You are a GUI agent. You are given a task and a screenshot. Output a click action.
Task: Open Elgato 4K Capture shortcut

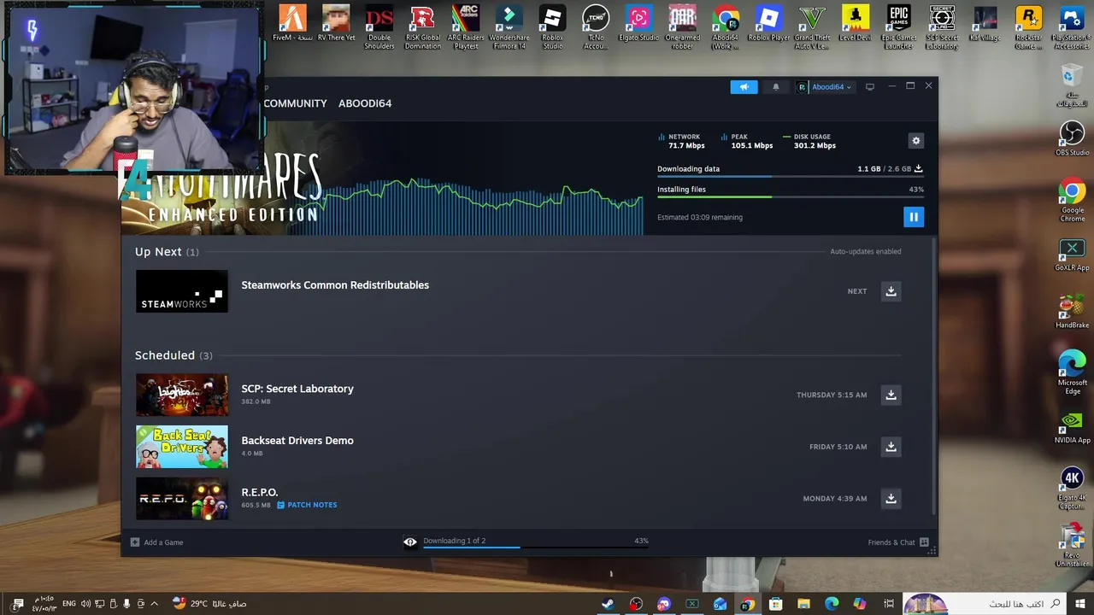pyautogui.click(x=1072, y=489)
